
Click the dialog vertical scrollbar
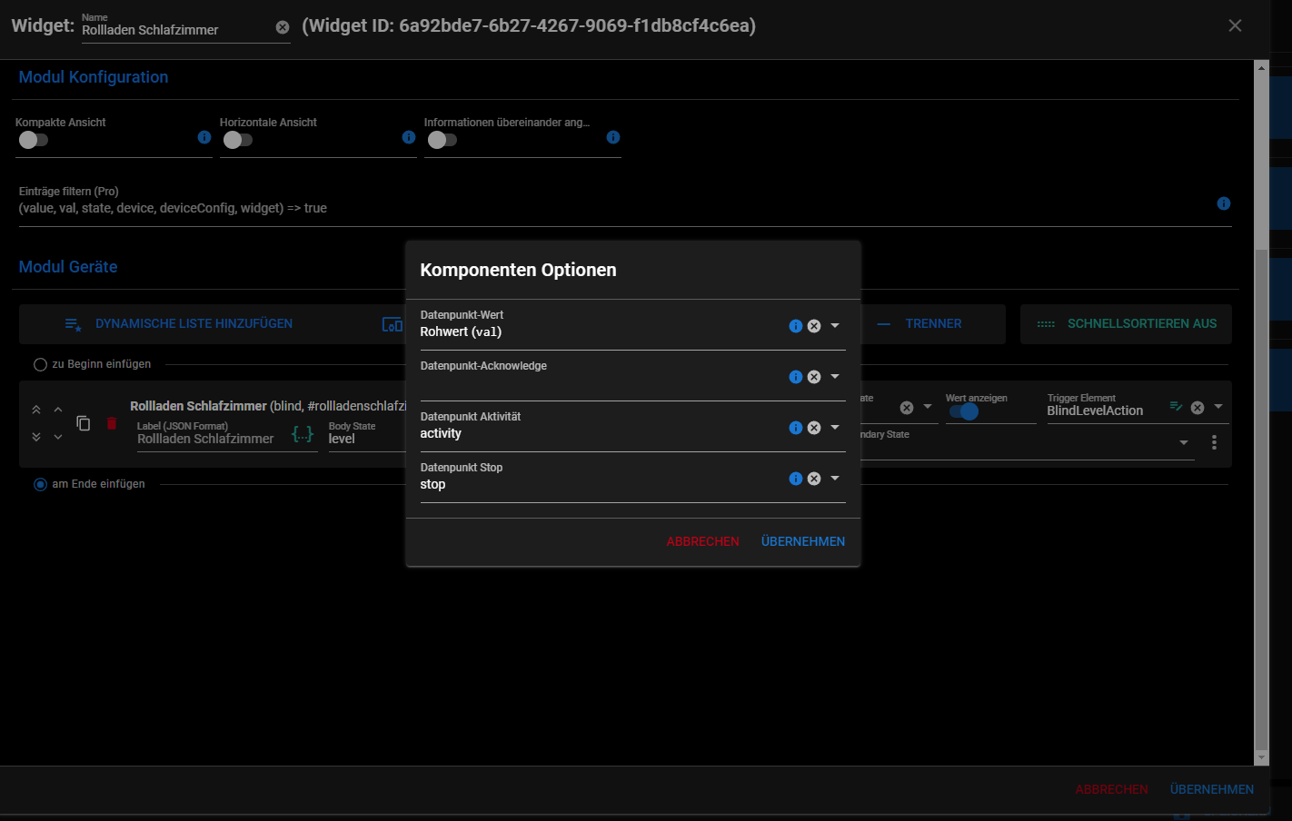[x=1261, y=500]
